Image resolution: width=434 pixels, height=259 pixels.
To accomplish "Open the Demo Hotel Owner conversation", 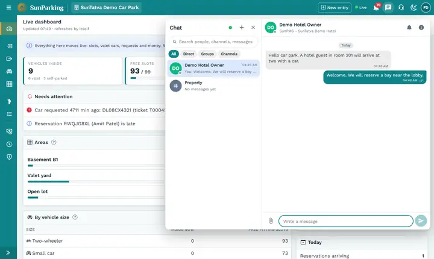I will tap(213, 68).
